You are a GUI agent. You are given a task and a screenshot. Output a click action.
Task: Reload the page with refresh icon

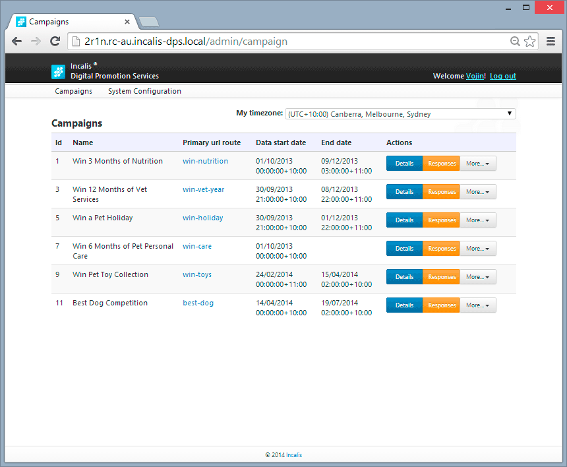point(55,42)
